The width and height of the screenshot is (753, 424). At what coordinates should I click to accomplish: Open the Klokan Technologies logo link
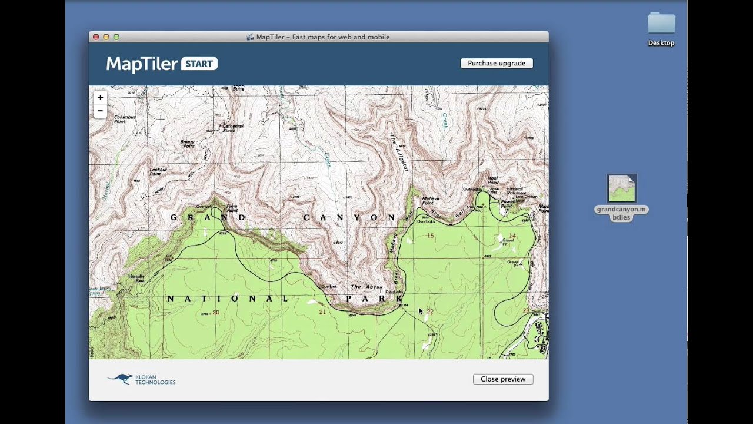click(x=142, y=379)
